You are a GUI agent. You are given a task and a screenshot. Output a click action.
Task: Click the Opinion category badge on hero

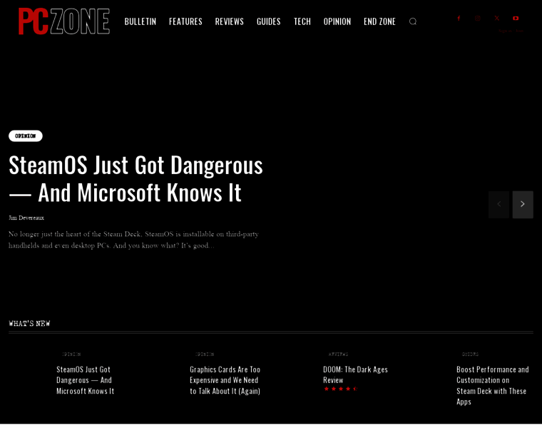tap(26, 136)
